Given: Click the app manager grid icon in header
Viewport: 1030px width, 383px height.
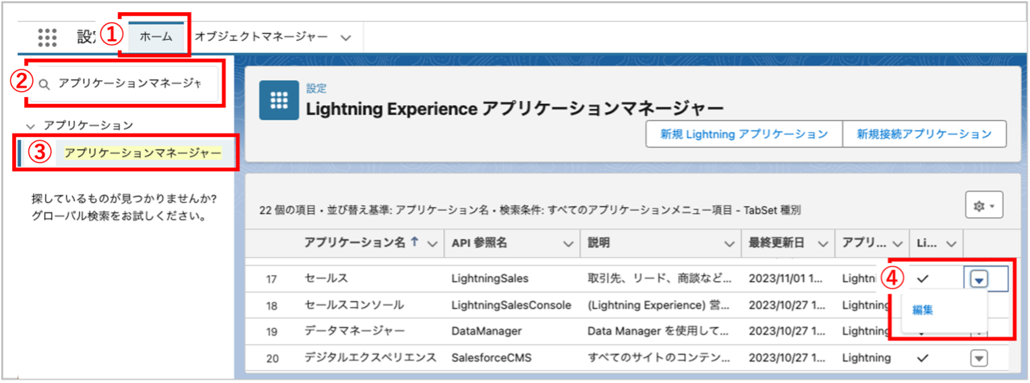Looking at the screenshot, I should click(279, 100).
